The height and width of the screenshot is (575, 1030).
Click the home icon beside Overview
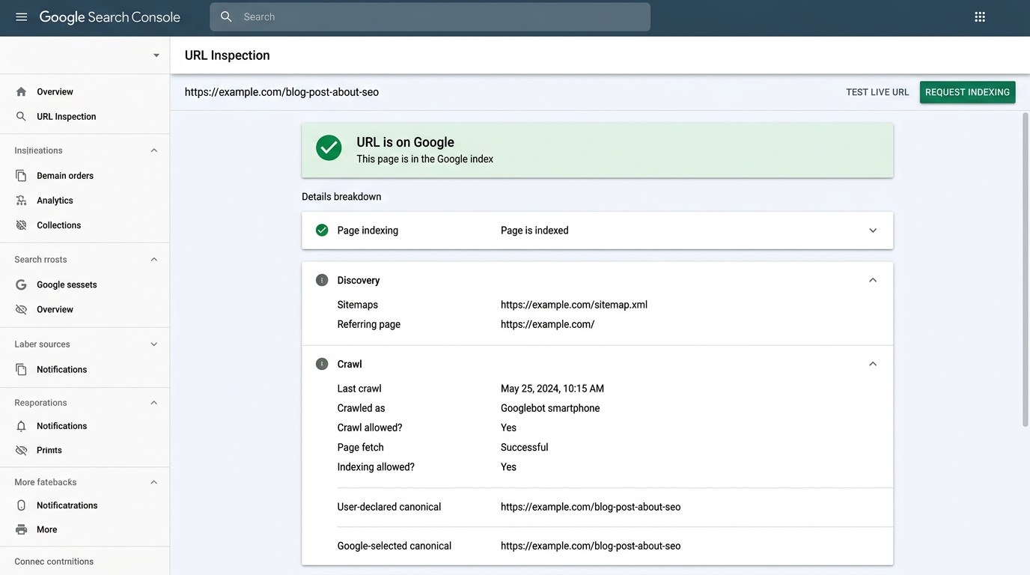pyautogui.click(x=21, y=91)
